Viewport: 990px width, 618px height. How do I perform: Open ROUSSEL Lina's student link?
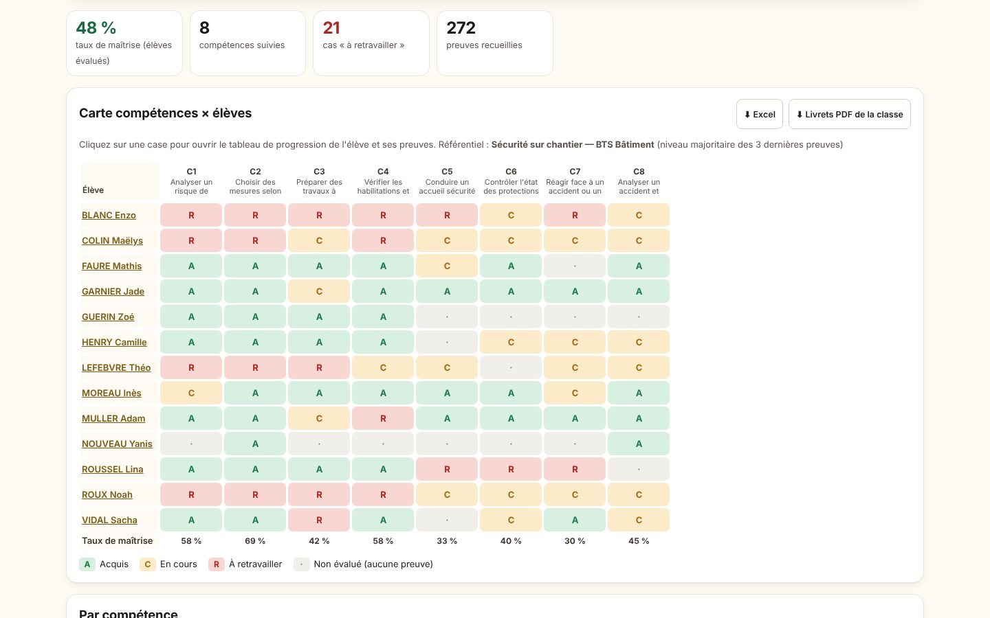[x=113, y=469]
